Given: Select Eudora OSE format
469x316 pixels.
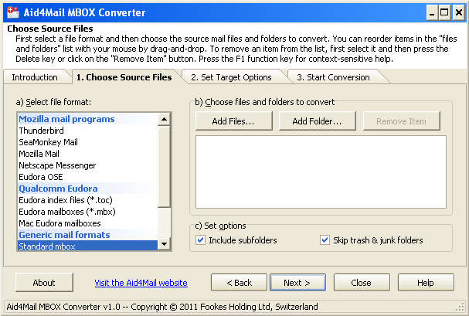Looking at the screenshot, I should (x=87, y=177).
